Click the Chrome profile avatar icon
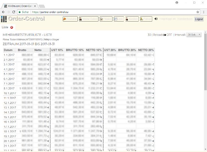The image size is (207, 152). 177,3
